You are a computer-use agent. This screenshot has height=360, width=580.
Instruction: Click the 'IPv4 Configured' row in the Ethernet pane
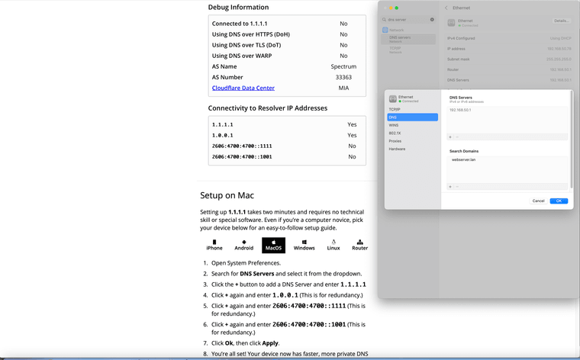[x=509, y=38]
